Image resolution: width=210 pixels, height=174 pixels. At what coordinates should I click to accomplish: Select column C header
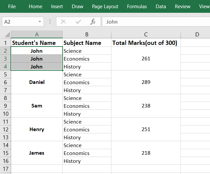coord(146,34)
